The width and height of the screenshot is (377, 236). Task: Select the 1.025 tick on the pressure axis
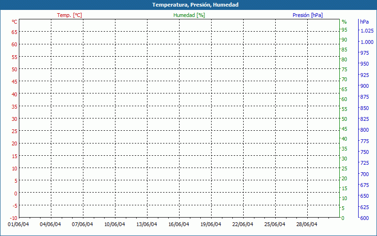click(367, 31)
